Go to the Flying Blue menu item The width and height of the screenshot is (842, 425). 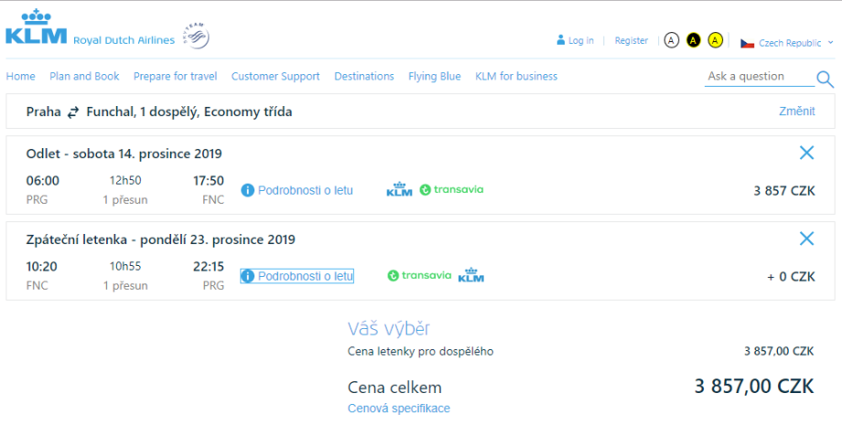[x=435, y=77]
